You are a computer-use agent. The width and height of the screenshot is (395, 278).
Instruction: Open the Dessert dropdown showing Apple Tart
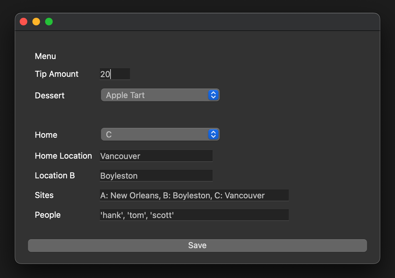pyautogui.click(x=155, y=95)
